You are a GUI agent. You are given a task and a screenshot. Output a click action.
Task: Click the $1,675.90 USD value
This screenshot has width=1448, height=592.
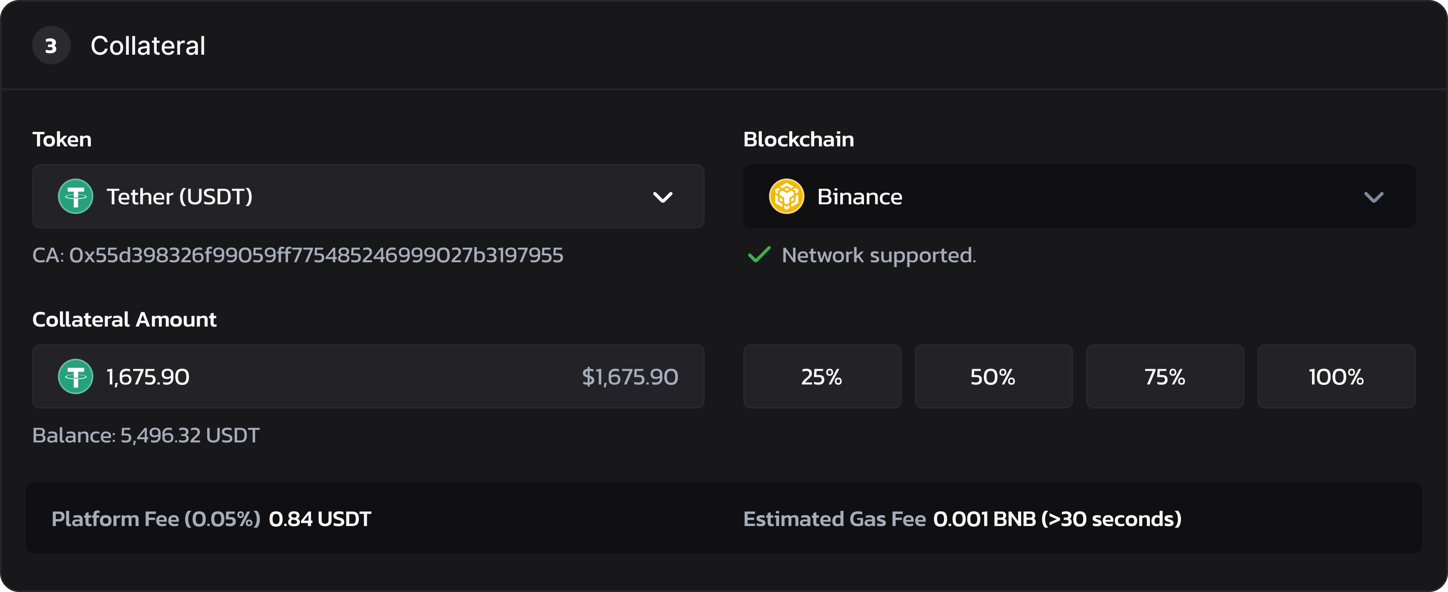tap(629, 377)
